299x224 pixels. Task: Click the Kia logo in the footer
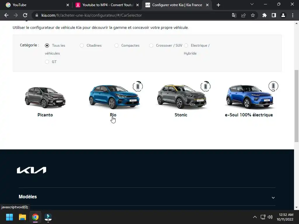pos(32,170)
